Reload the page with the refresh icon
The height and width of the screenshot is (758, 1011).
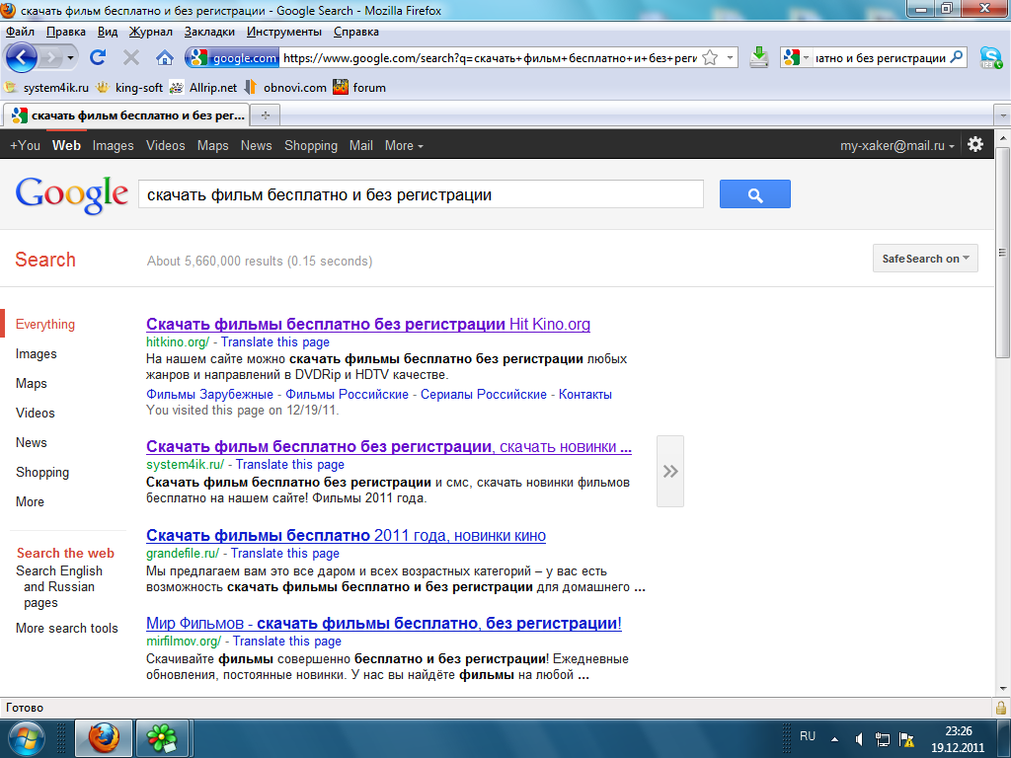(98, 58)
